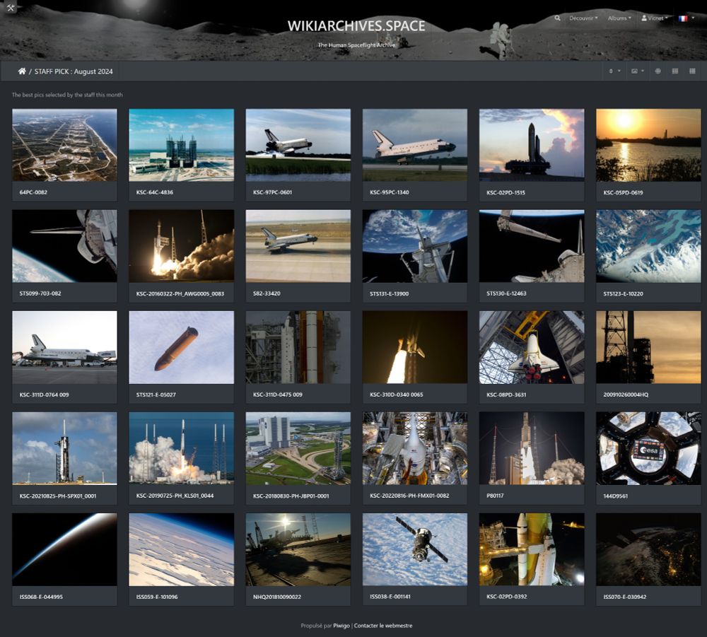The width and height of the screenshot is (707, 637).
Task: Go to home via the house icon
Action: (x=22, y=71)
